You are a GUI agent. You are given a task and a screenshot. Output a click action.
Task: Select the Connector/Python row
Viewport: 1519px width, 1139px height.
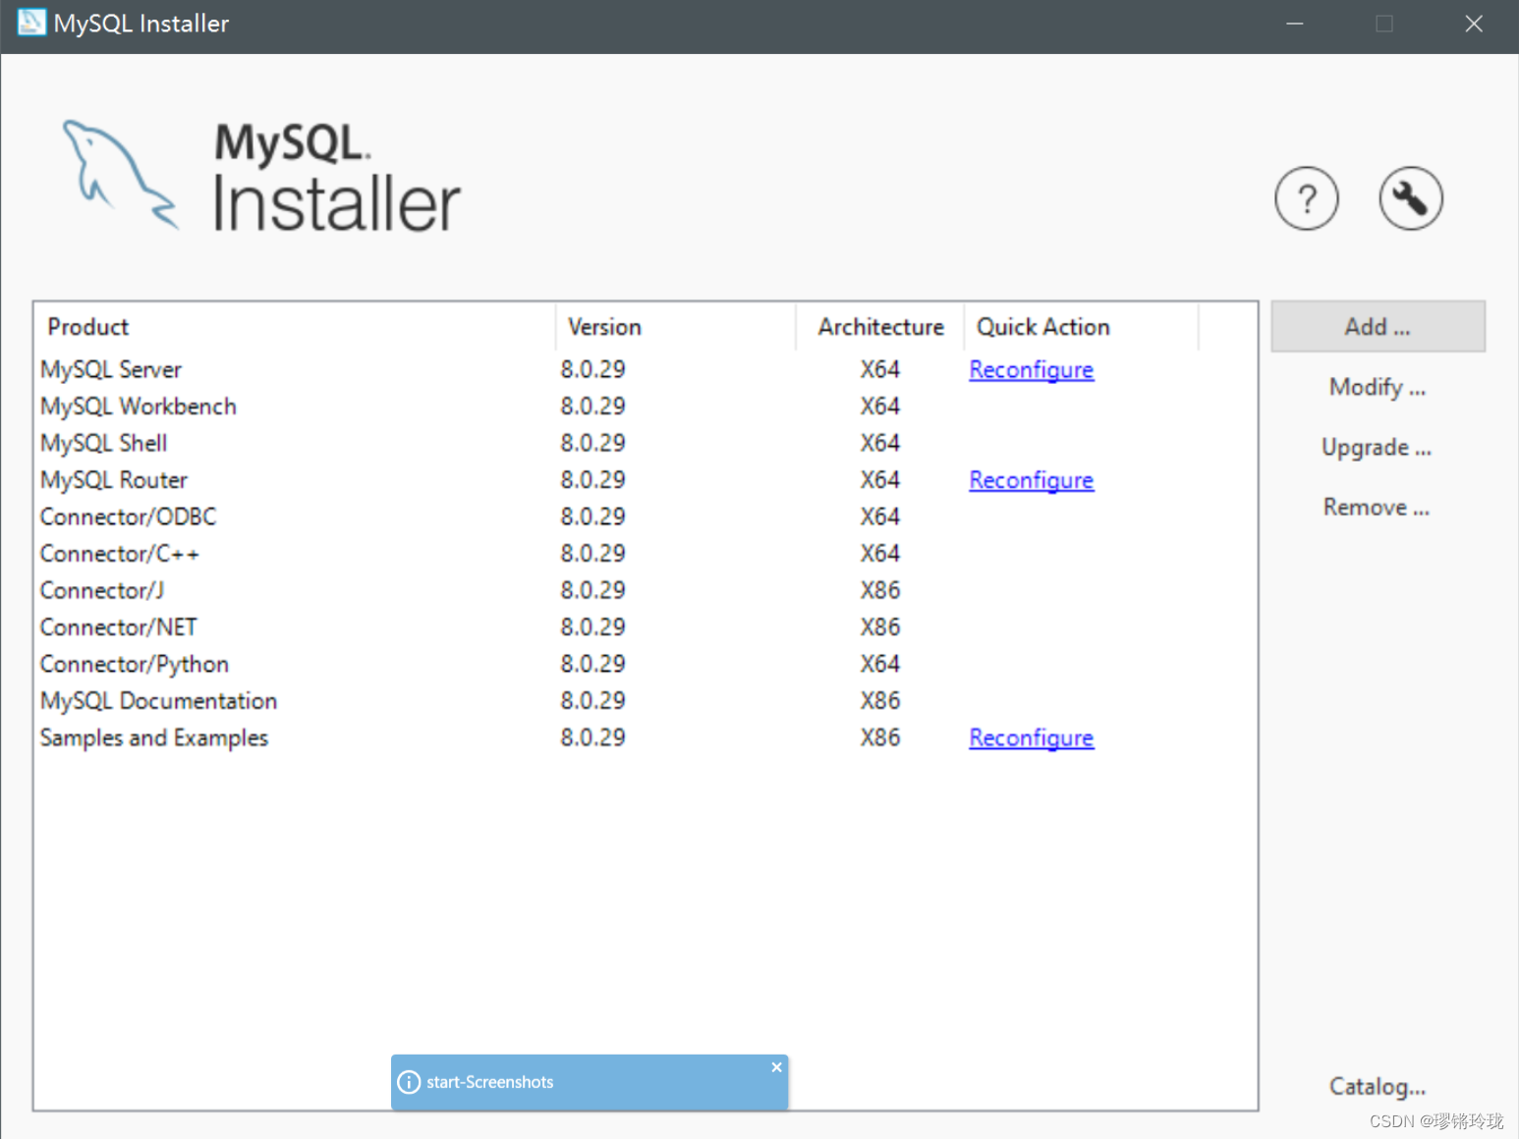(646, 665)
